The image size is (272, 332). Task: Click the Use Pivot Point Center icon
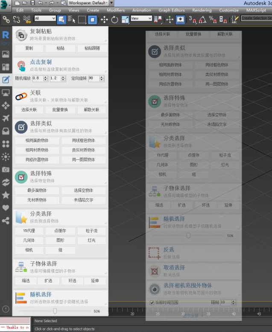click(x=158, y=20)
